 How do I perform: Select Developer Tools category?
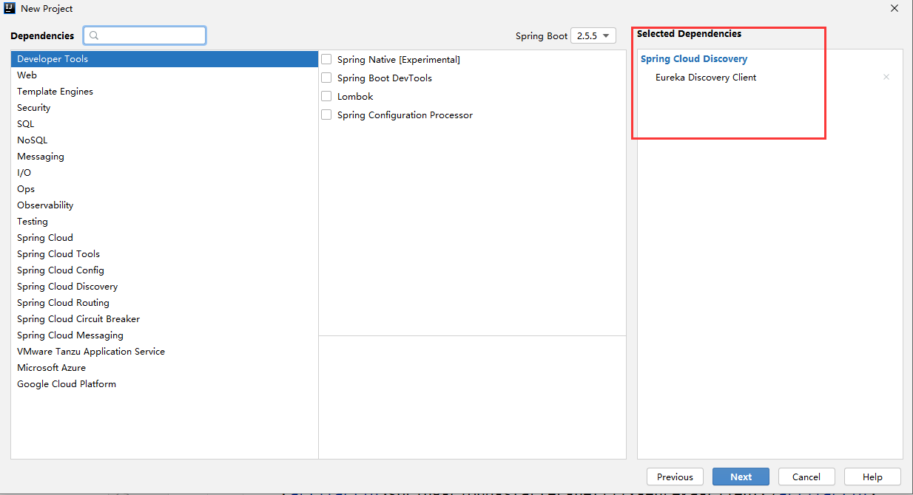coord(164,59)
